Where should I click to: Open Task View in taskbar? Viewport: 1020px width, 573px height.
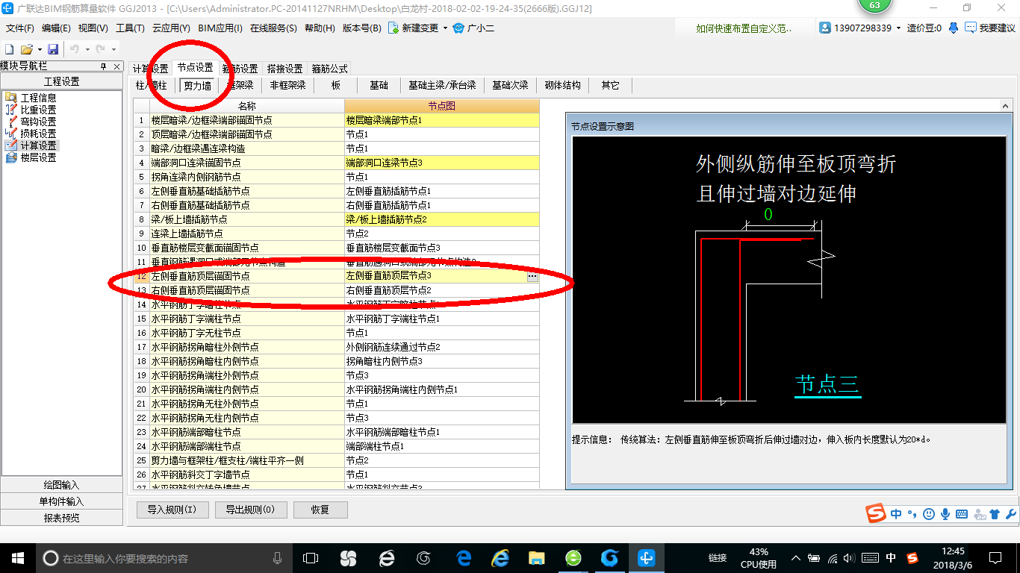tap(310, 557)
